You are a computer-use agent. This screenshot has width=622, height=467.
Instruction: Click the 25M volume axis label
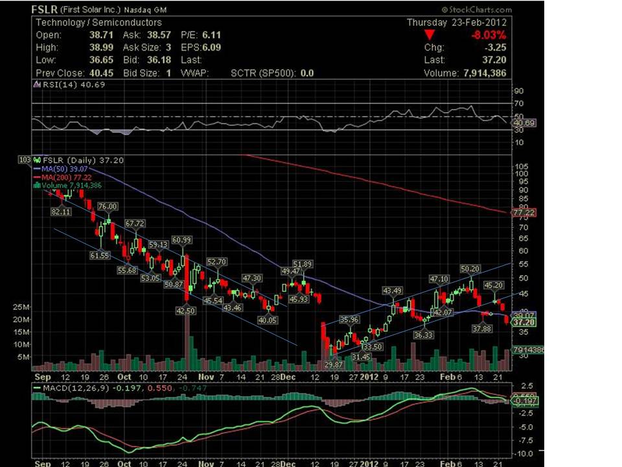click(x=21, y=307)
